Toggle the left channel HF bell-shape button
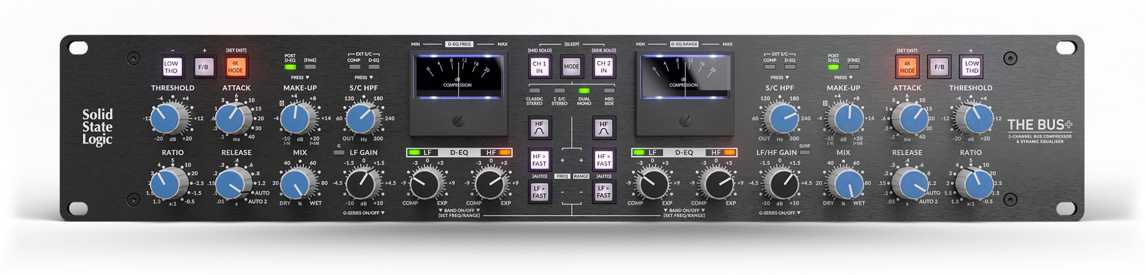Image resolution: width=1145 pixels, height=275 pixels. coord(539,128)
